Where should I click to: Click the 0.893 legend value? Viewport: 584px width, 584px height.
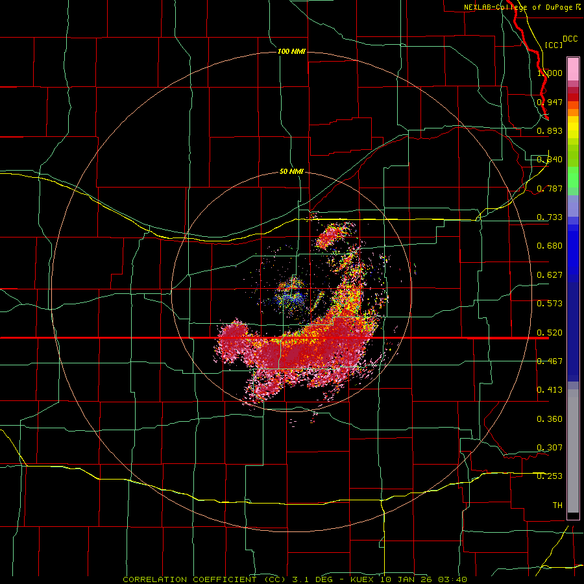tap(550, 130)
